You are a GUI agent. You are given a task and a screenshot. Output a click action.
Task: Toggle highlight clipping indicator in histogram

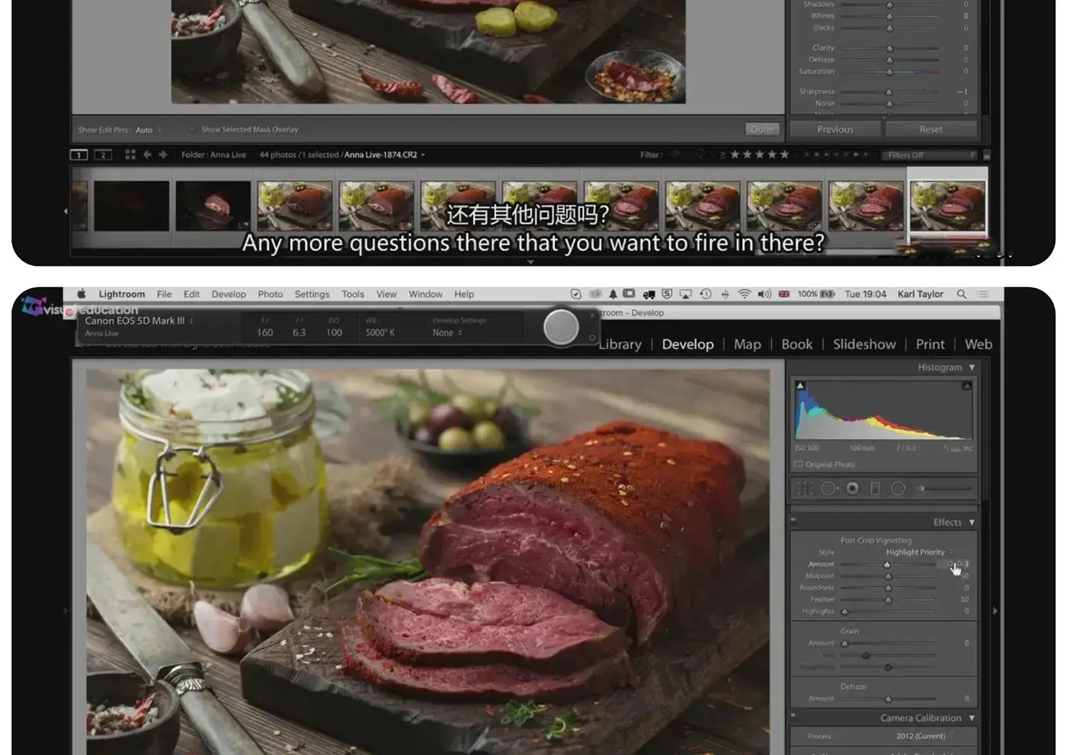pos(966,385)
